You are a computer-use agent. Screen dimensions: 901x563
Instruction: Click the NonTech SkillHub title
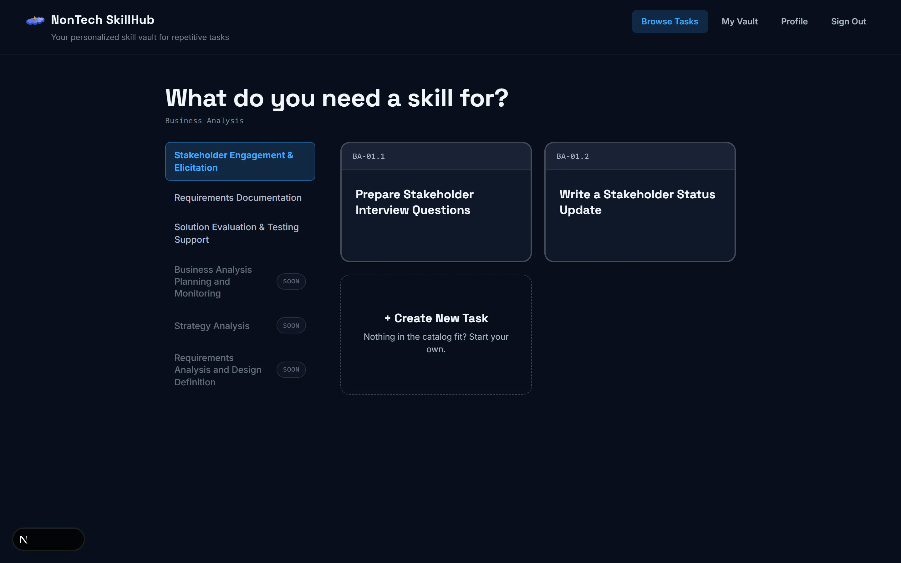pyautogui.click(x=102, y=20)
